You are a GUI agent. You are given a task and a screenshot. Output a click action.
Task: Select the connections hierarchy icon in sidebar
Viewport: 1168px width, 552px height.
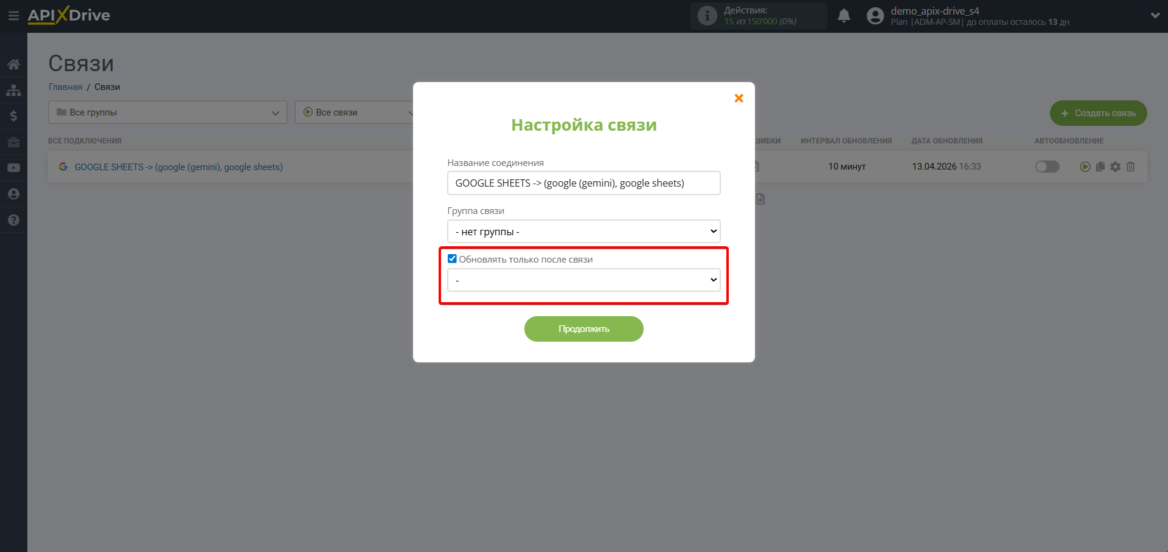(x=13, y=90)
